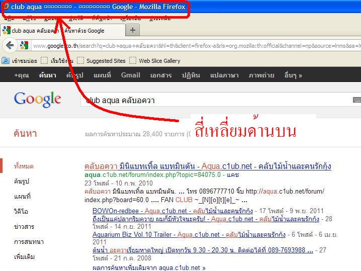Open ปฏิทิน in the Google bar
The height and width of the screenshot is (271, 361).
tap(191, 75)
